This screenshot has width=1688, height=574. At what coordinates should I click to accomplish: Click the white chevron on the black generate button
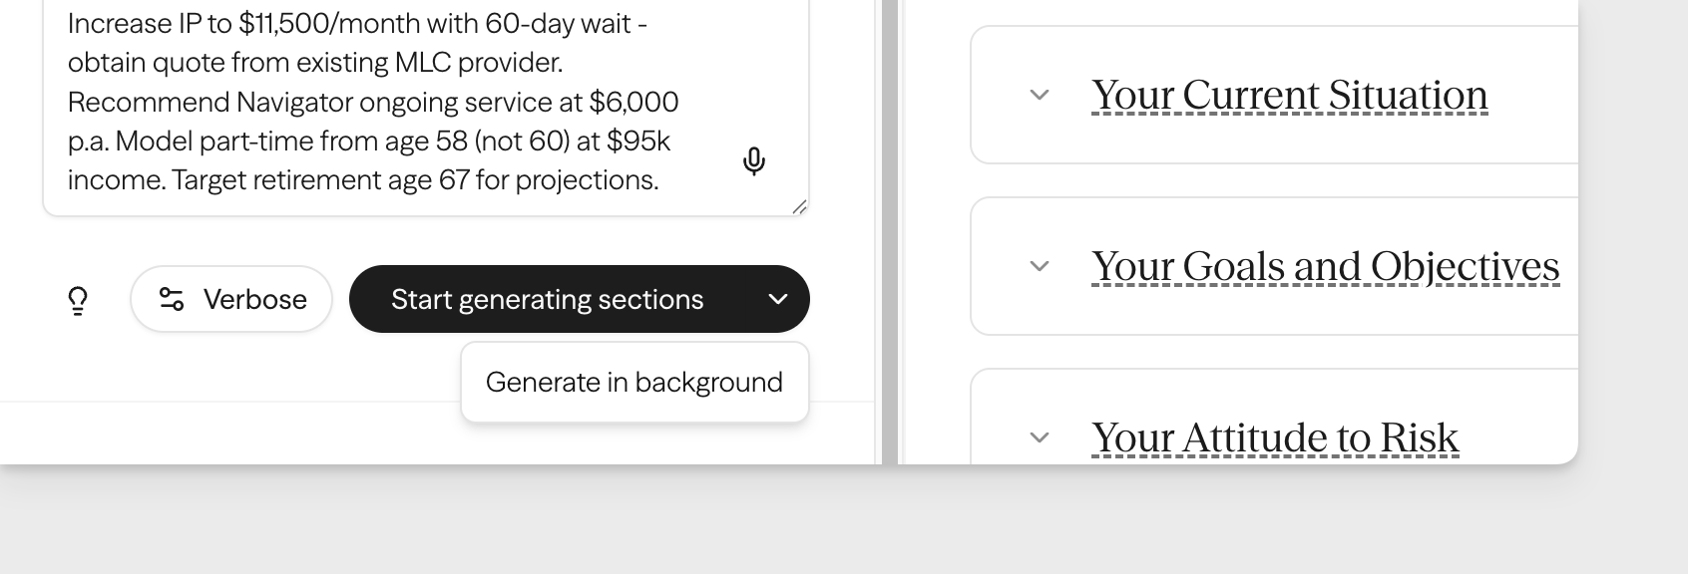(x=777, y=299)
